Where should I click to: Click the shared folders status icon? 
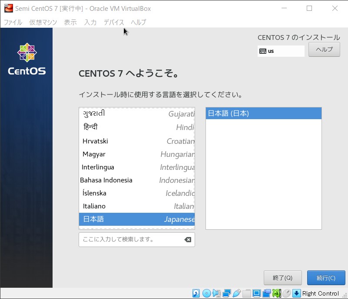246,293
